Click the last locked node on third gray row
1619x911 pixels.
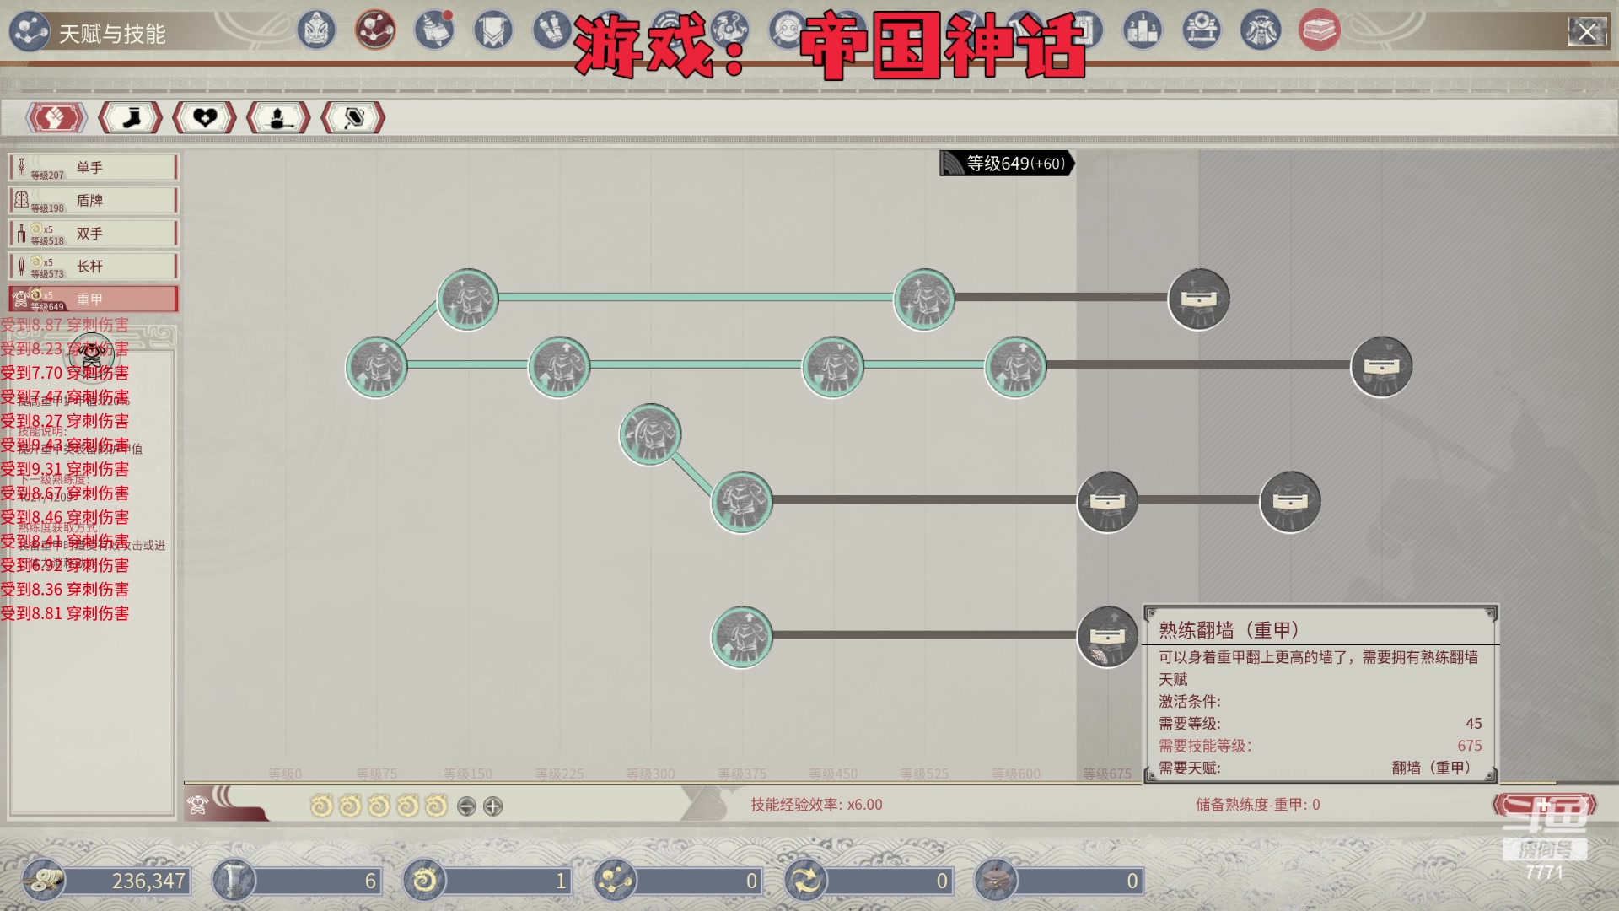point(1290,502)
